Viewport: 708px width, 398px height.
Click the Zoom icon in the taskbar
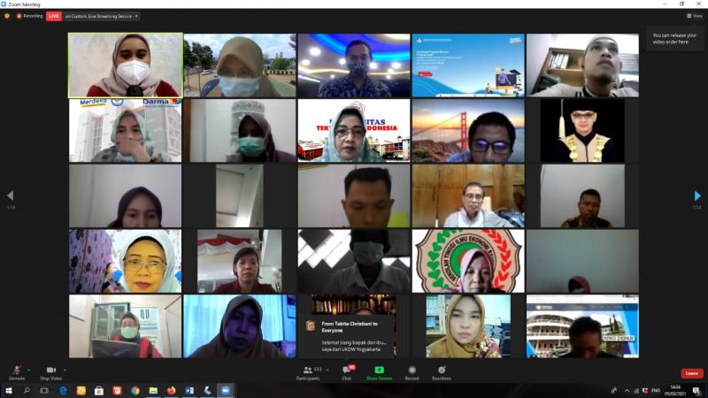[x=225, y=390]
